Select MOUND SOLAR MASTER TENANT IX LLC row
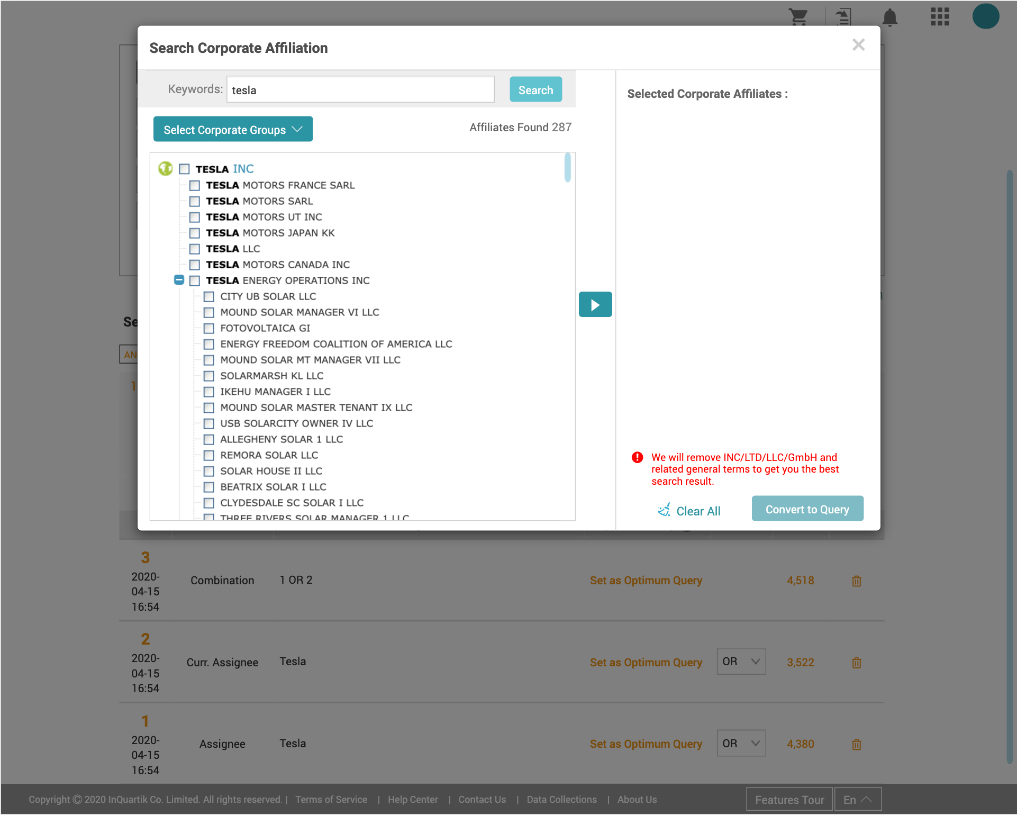Image resolution: width=1017 pixels, height=815 pixels. point(308,408)
